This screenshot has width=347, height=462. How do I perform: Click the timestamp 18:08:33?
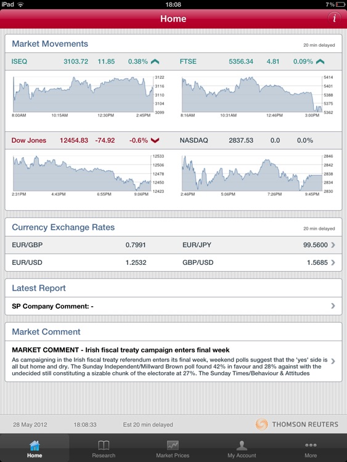coord(85,424)
